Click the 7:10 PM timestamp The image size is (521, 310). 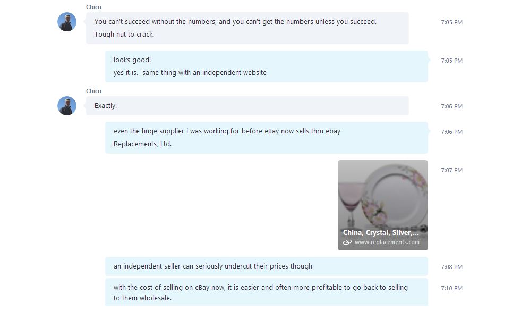coord(451,288)
